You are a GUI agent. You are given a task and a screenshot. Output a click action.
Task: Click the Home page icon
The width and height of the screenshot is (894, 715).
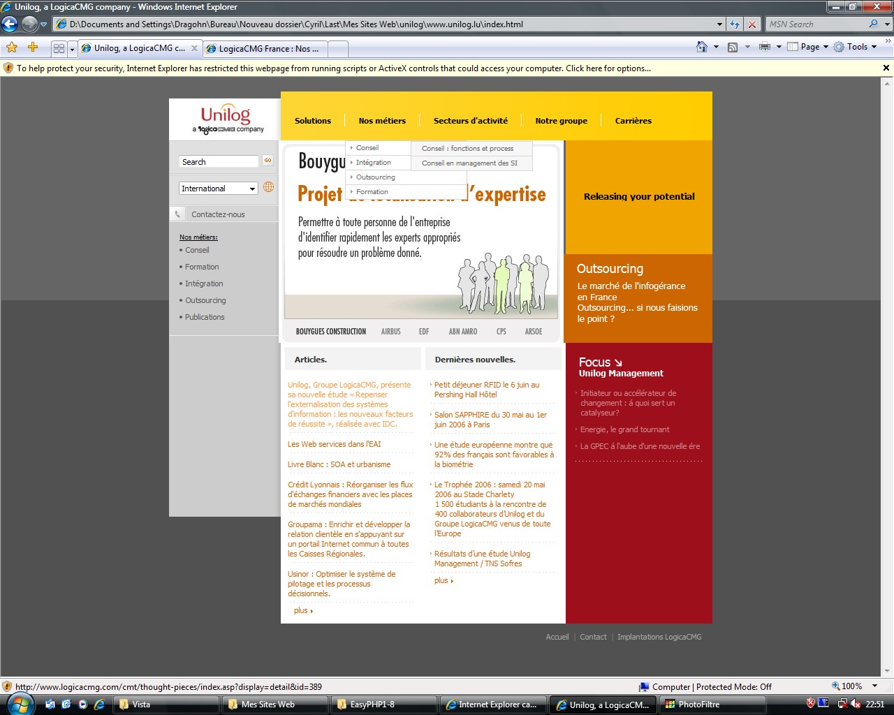[702, 47]
